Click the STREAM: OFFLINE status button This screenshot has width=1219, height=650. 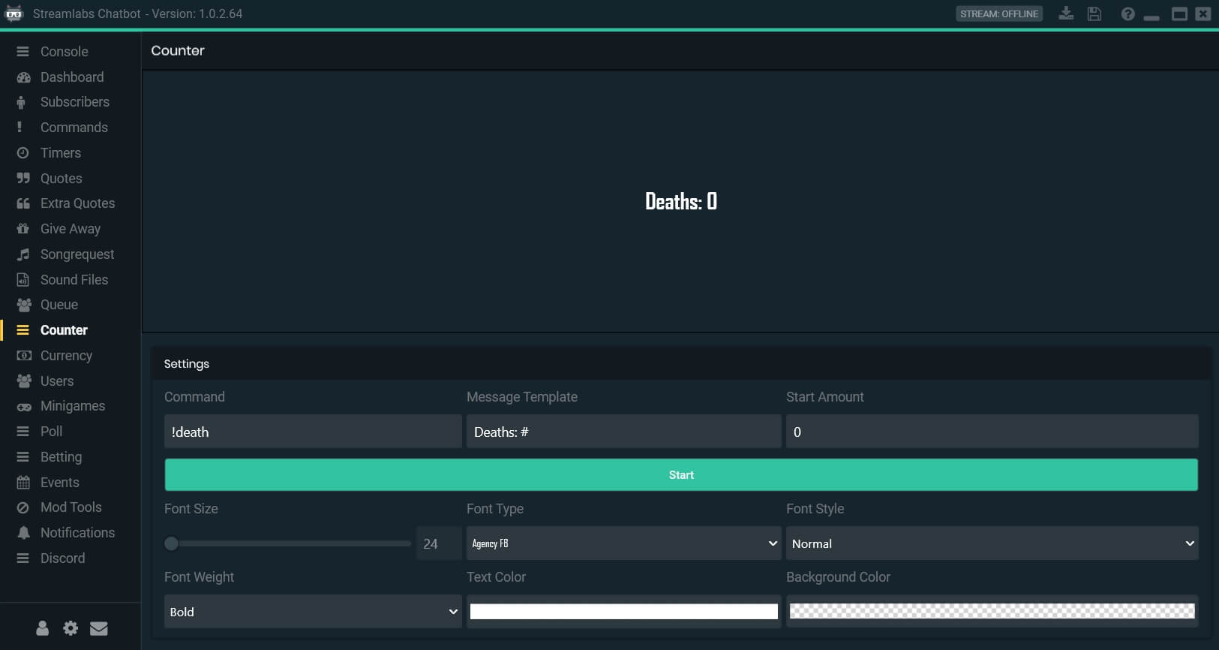[998, 14]
